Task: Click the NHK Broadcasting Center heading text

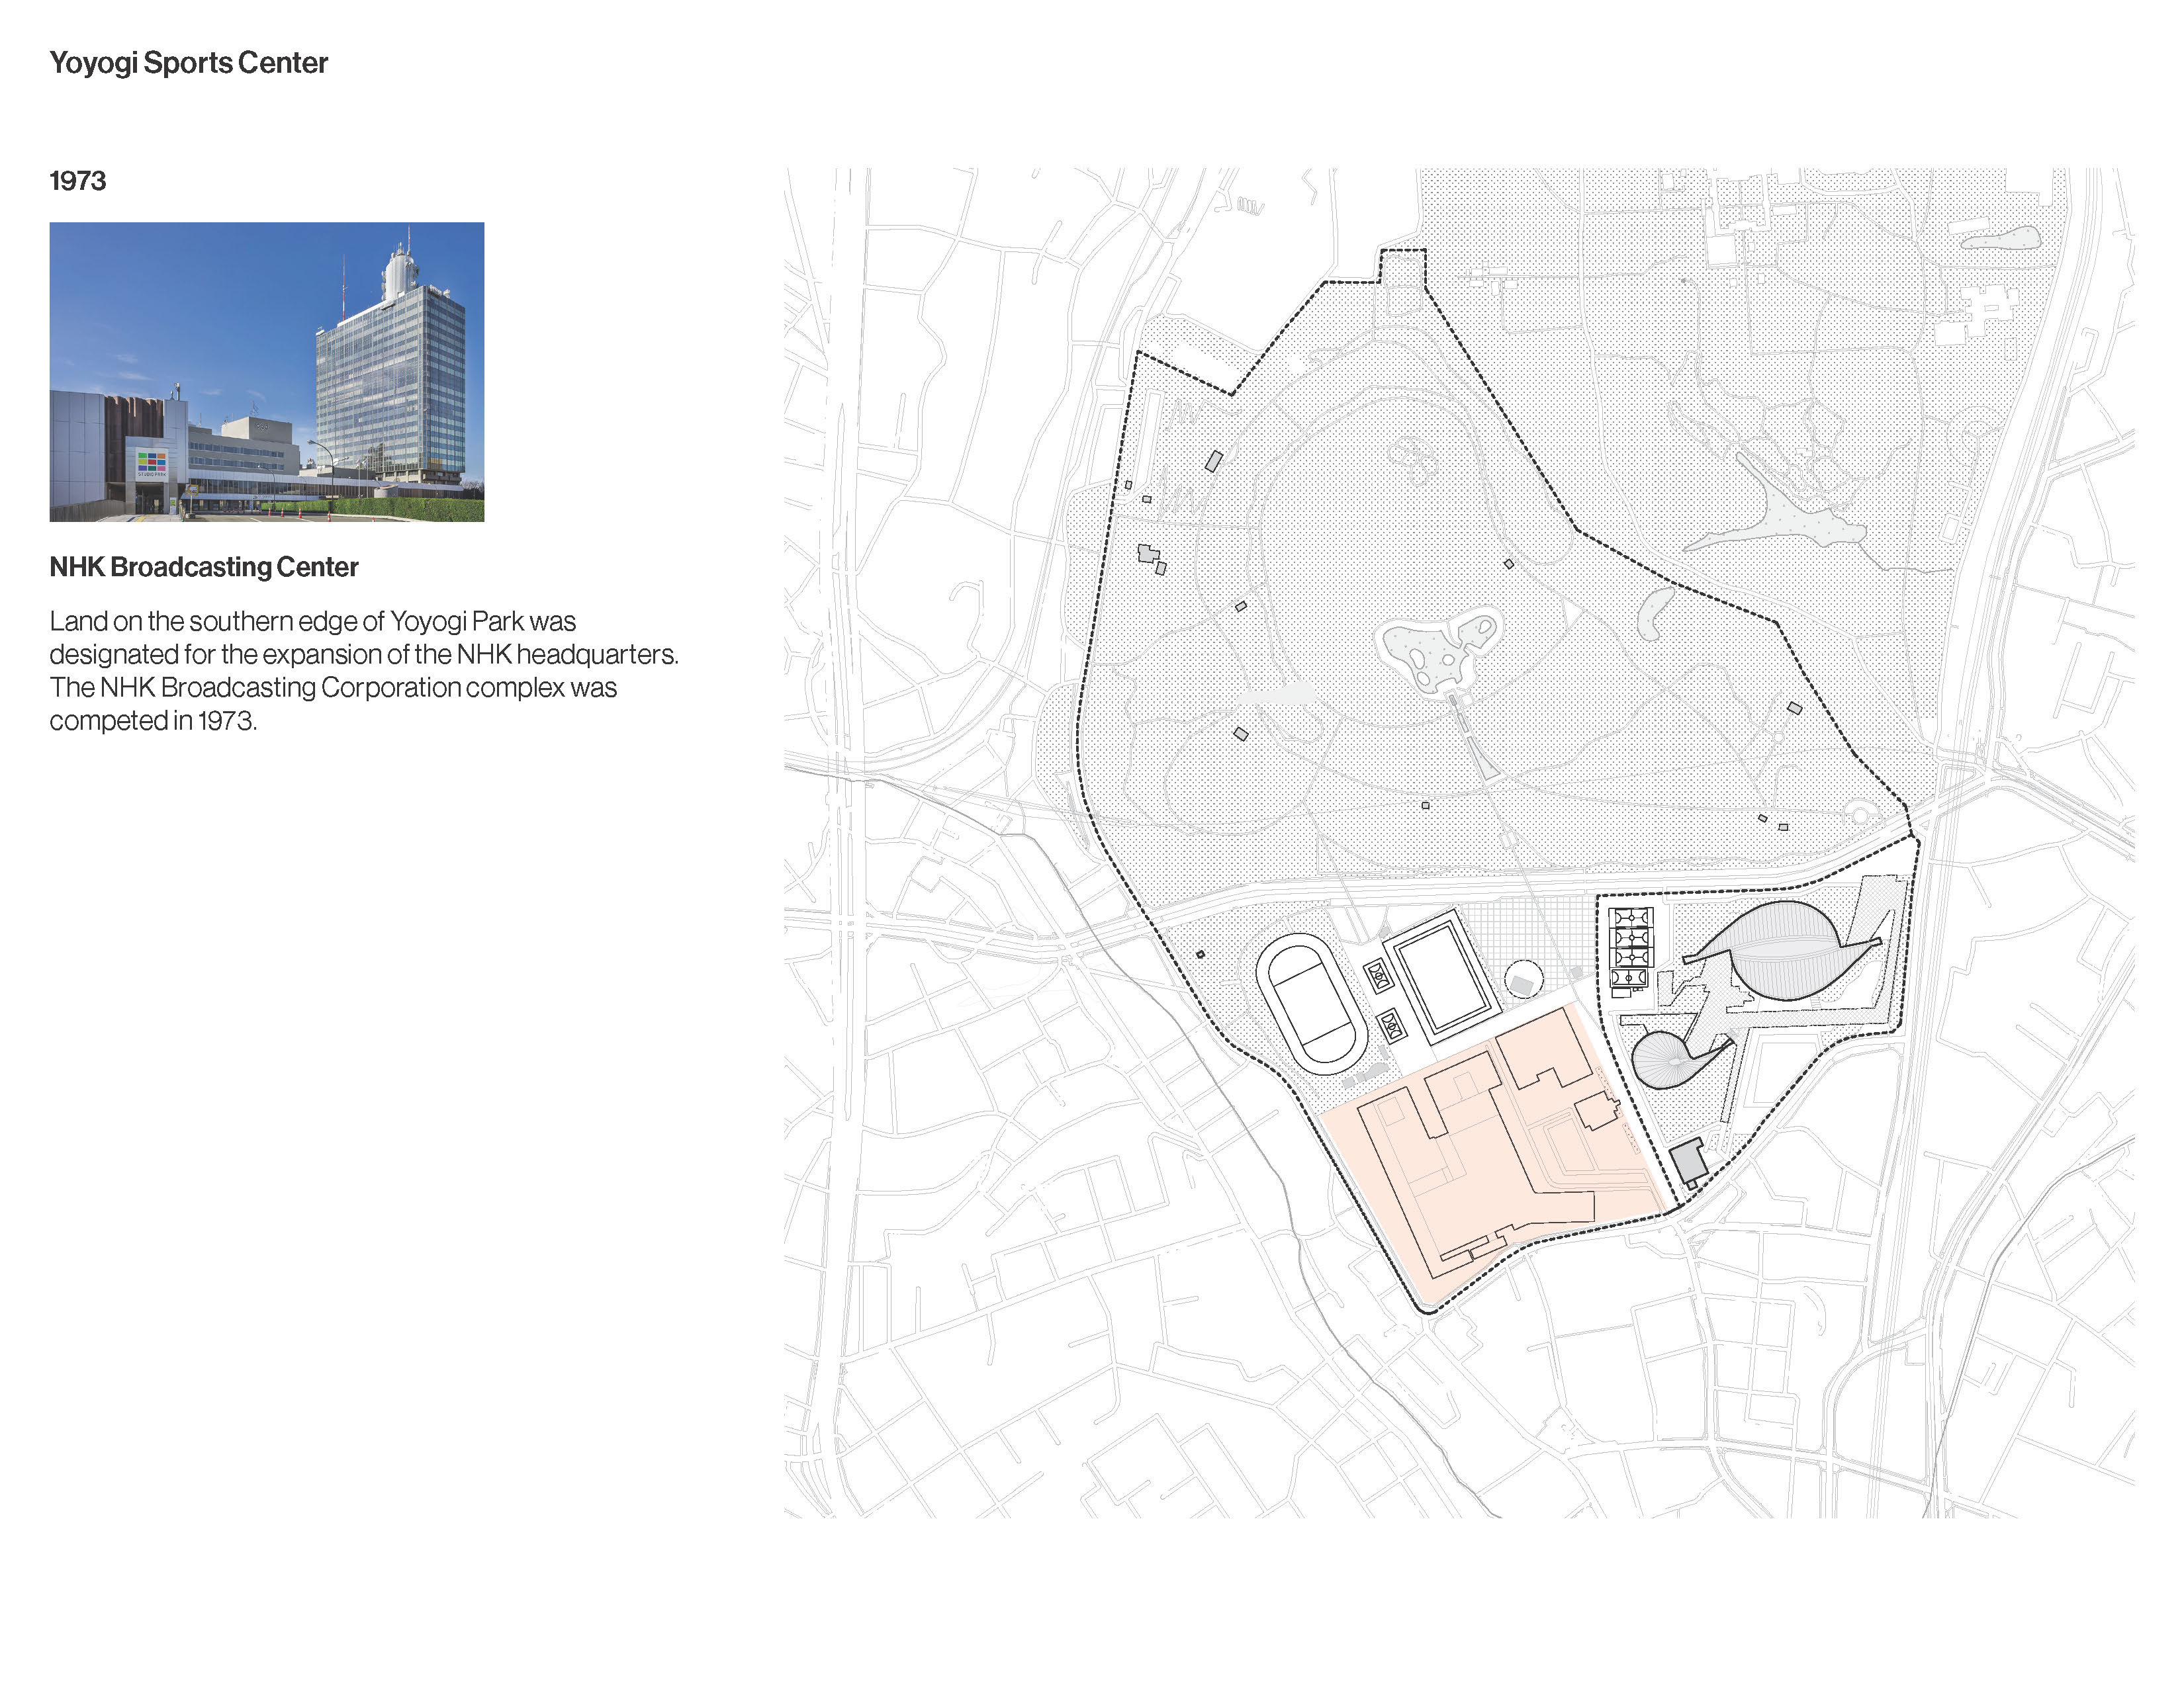Action: pos(203,567)
